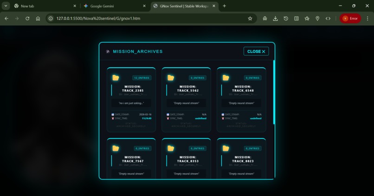Screen dimensions: 374x196
Task: Select the MISSION: TRACK_5562 title
Action: (188, 89)
